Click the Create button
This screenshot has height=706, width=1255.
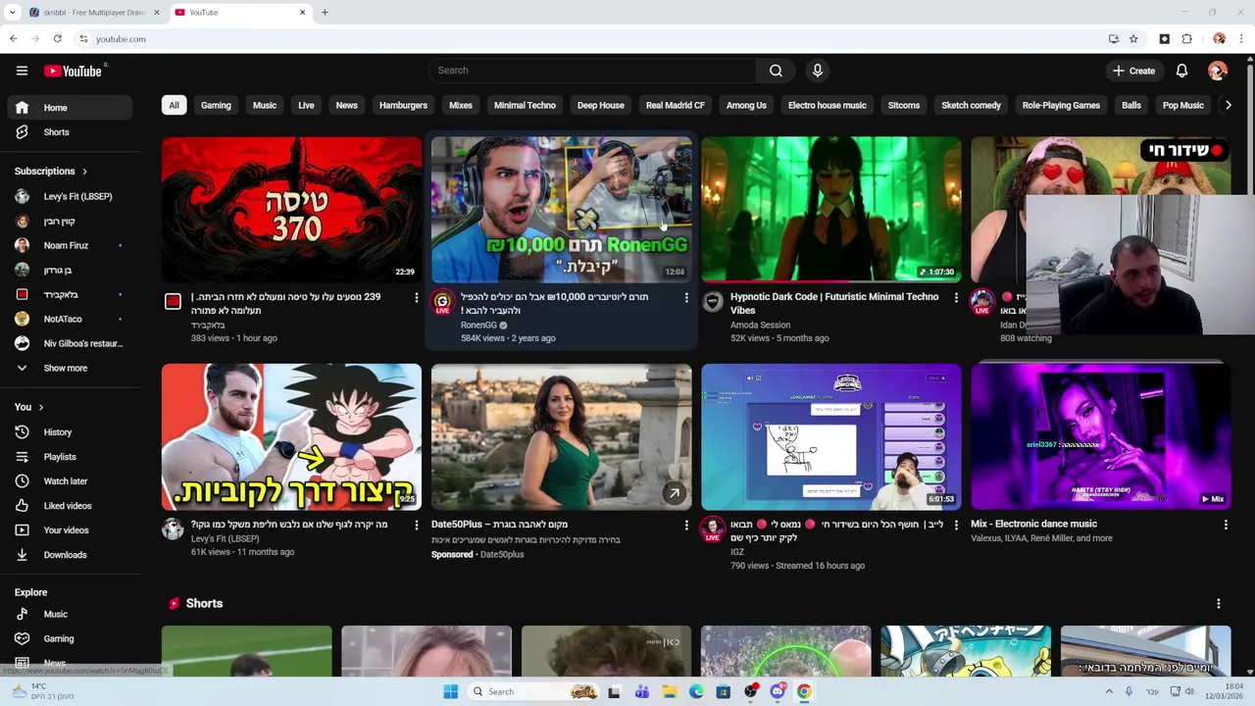click(x=1134, y=71)
